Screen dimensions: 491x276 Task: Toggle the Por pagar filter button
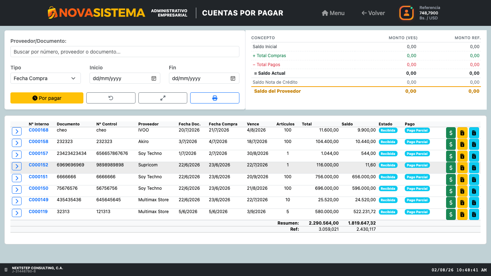47,98
